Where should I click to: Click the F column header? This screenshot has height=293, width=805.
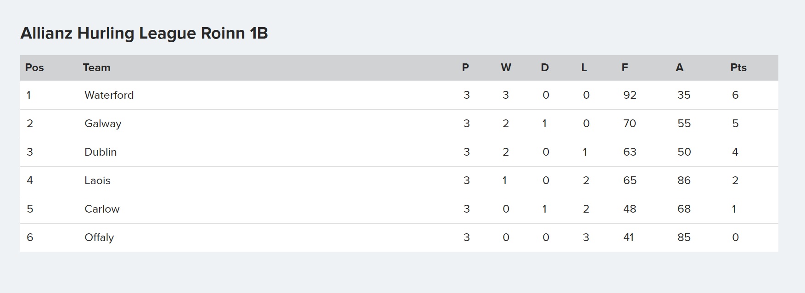tap(625, 68)
